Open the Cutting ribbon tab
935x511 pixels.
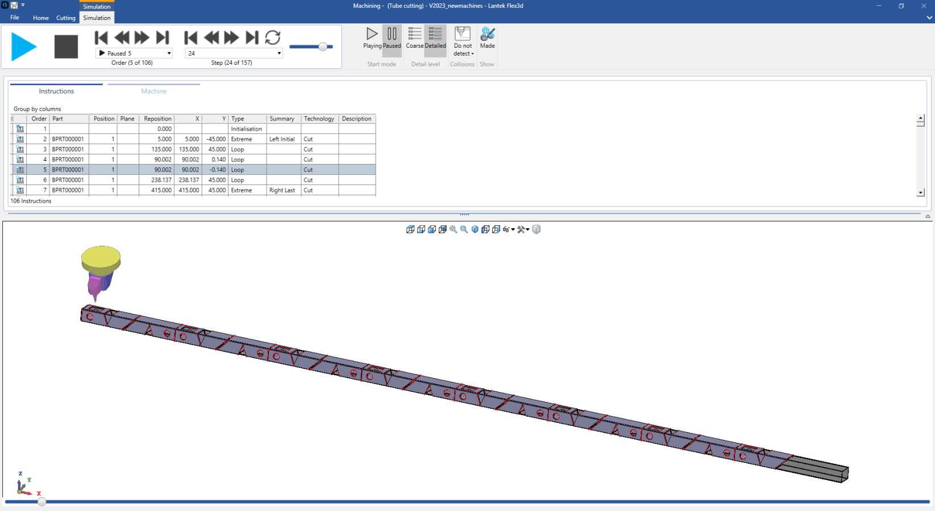[66, 18]
